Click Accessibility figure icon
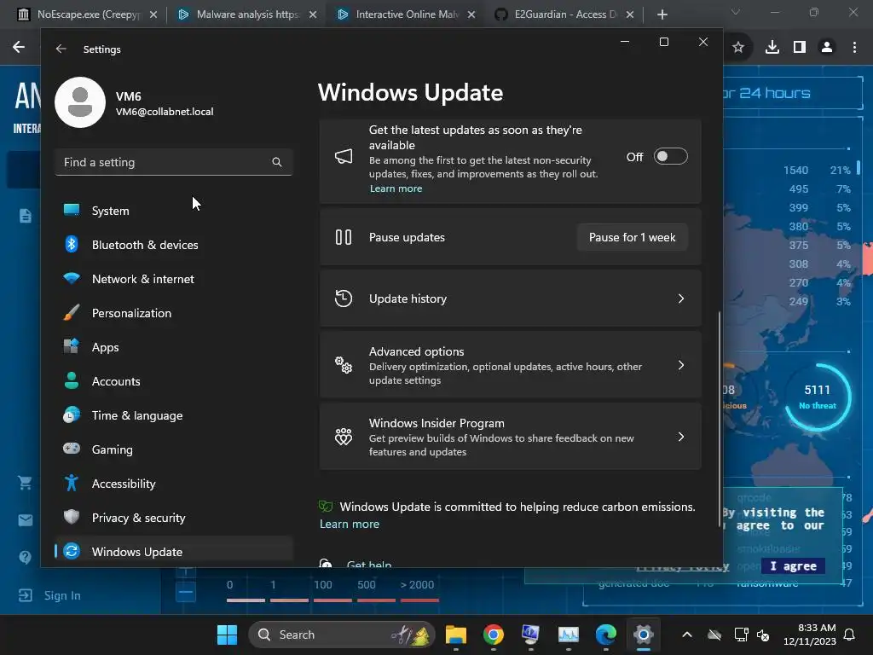 click(x=72, y=483)
